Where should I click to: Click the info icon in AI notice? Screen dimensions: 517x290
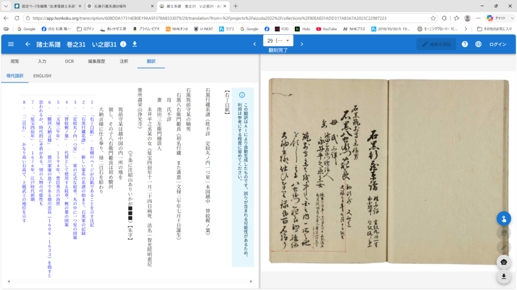242,95
